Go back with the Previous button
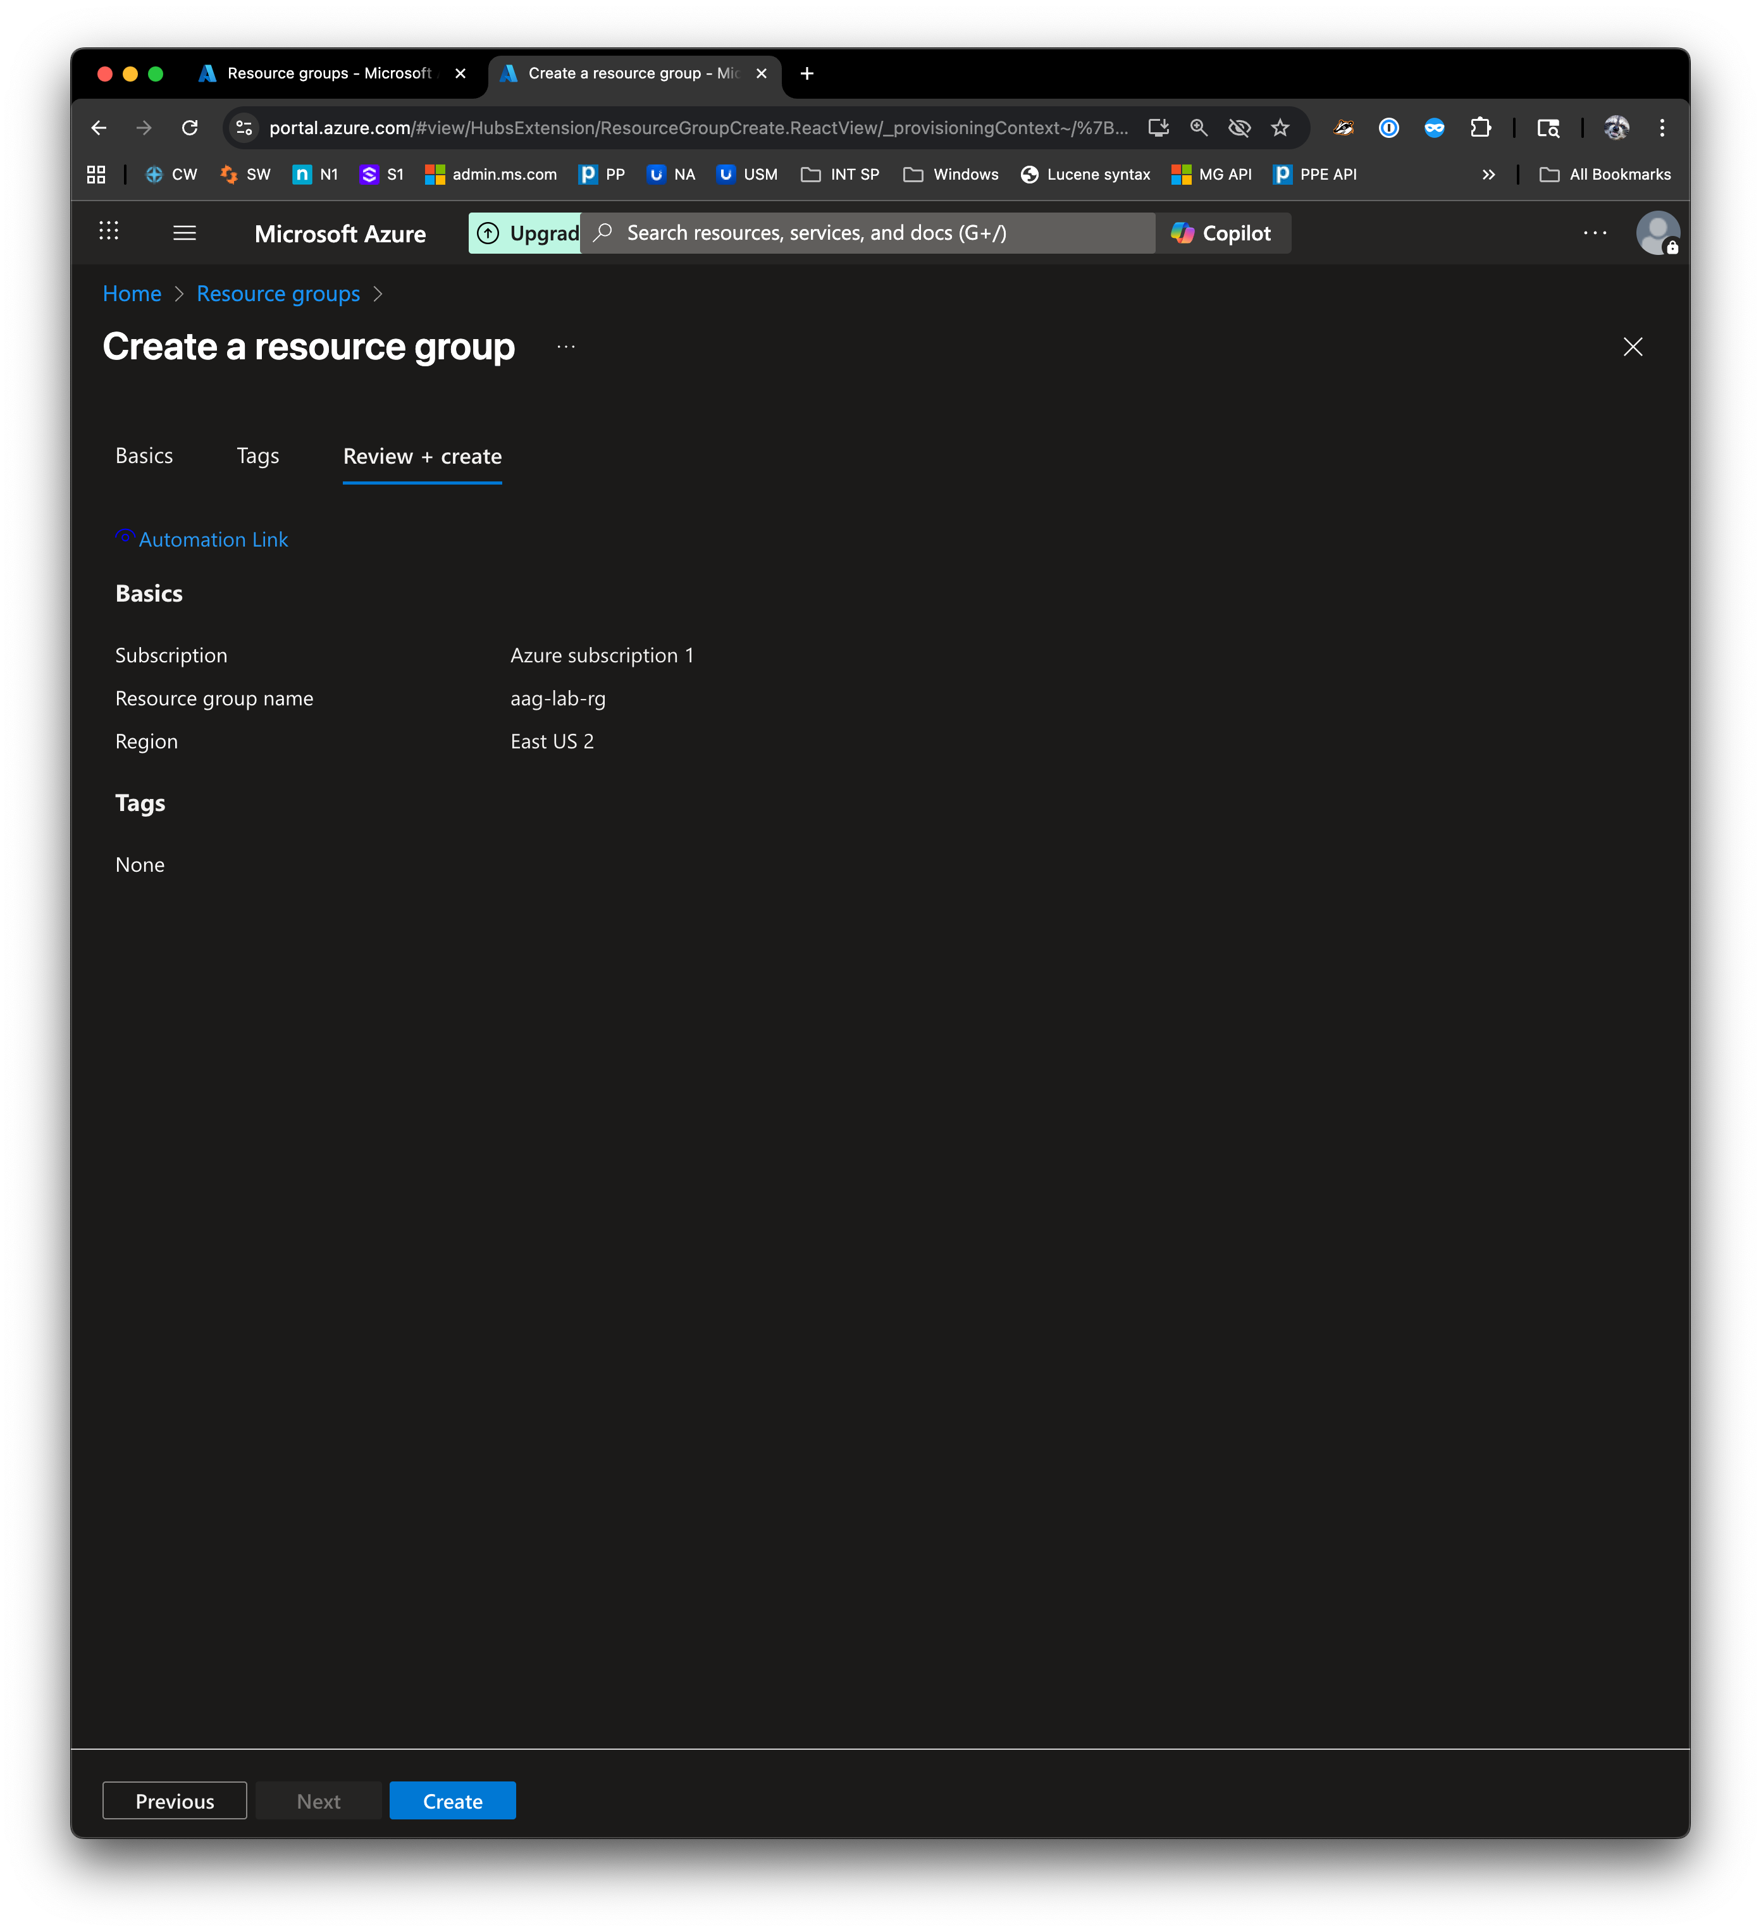The width and height of the screenshot is (1761, 1932). (x=175, y=1800)
